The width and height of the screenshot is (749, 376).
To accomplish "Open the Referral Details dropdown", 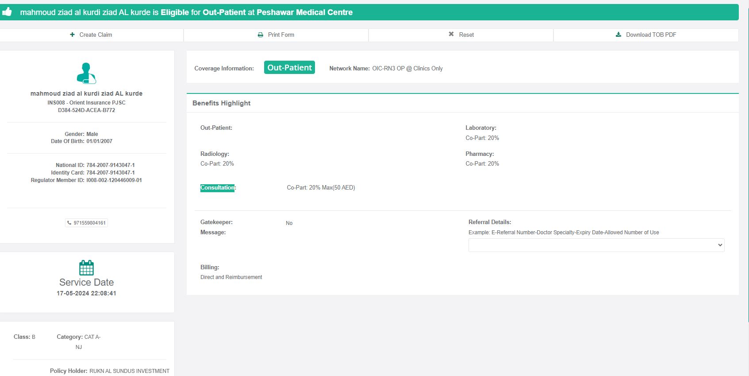I will [x=596, y=245].
